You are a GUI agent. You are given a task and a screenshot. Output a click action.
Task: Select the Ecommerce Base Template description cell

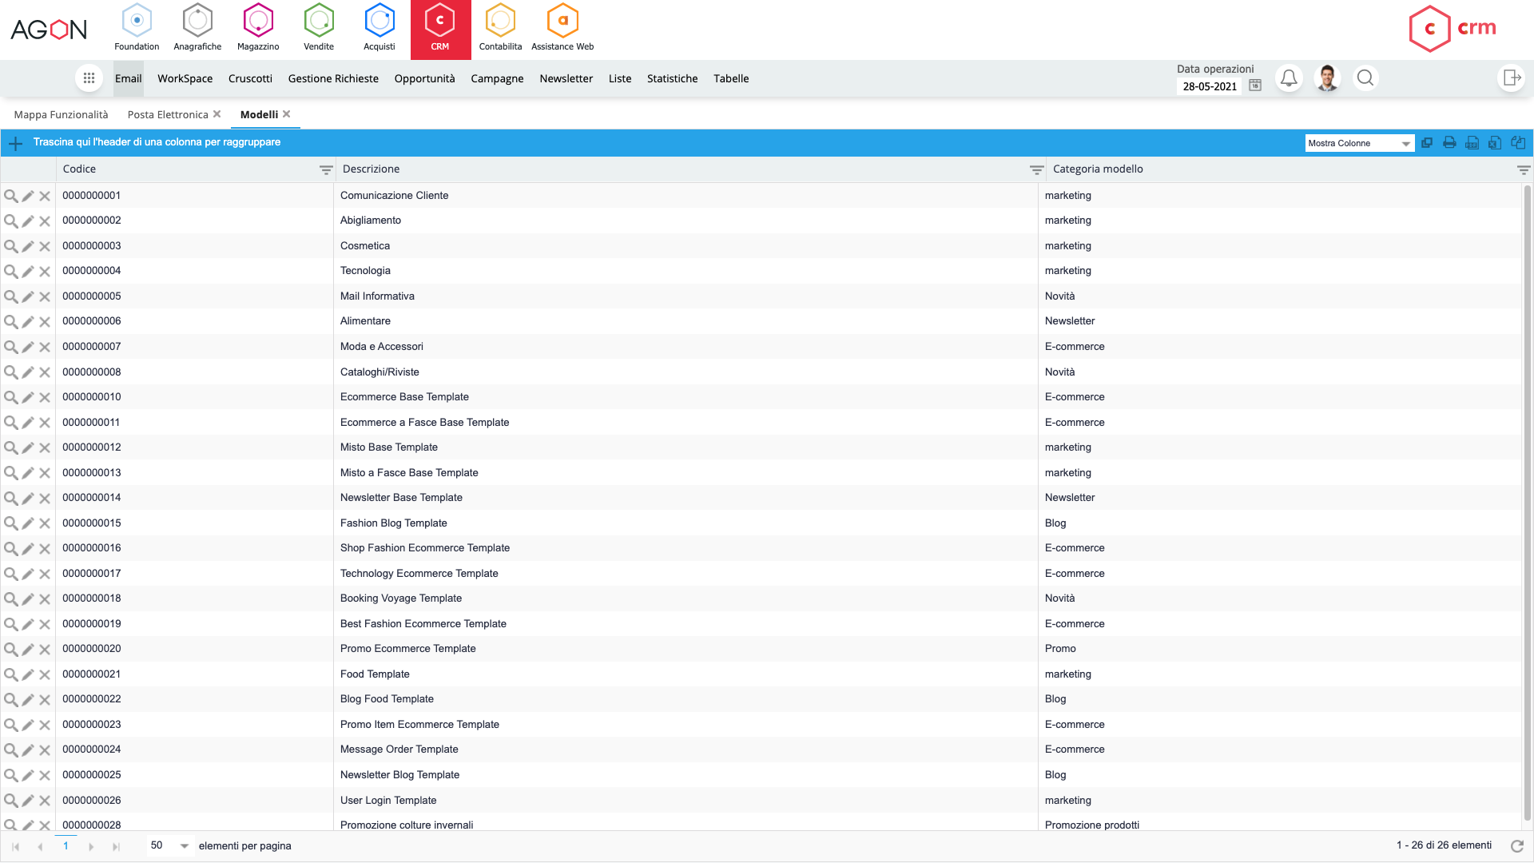(x=686, y=397)
